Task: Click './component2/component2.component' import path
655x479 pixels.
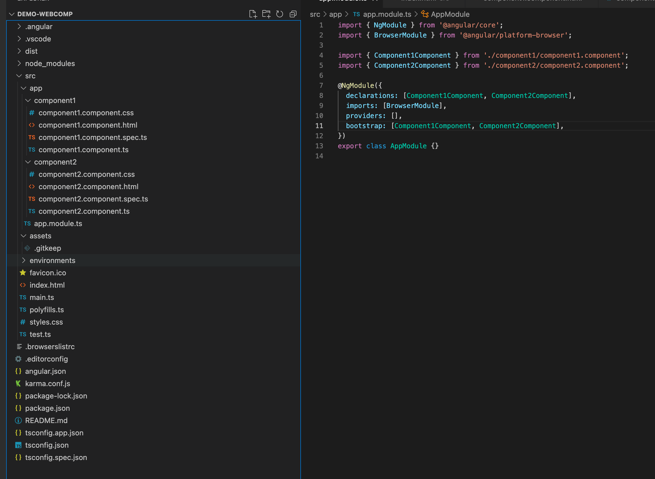Action: (554, 65)
